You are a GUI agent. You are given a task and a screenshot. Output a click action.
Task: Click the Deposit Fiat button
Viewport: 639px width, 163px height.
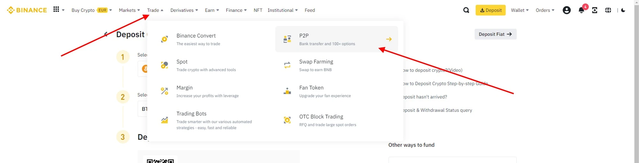click(495, 34)
